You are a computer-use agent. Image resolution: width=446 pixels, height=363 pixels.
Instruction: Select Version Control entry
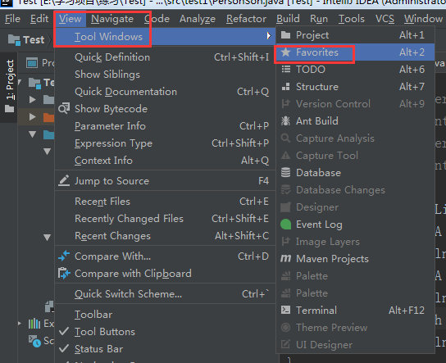pos(356,103)
